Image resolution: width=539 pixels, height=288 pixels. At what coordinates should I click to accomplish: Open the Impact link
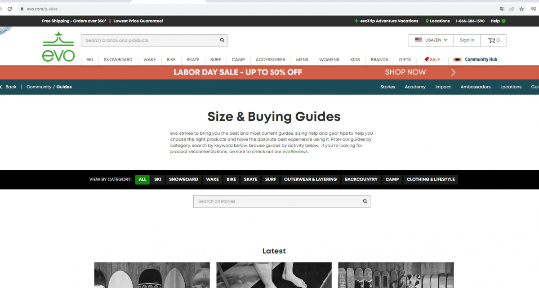[443, 87]
